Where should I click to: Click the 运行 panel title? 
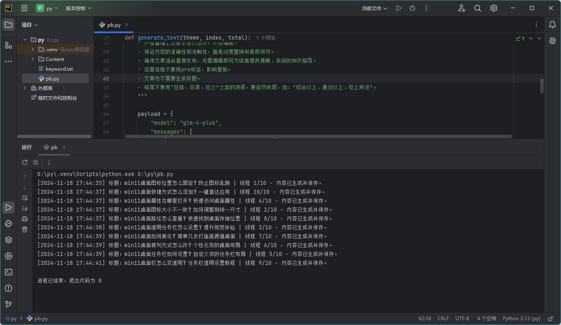click(27, 147)
